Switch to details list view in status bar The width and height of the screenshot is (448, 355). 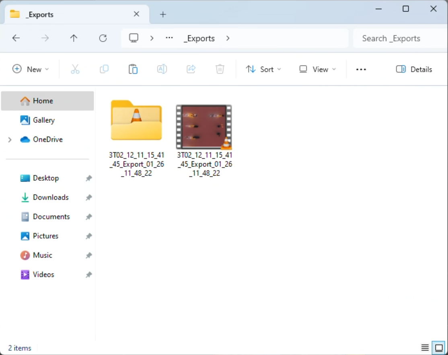(425, 348)
